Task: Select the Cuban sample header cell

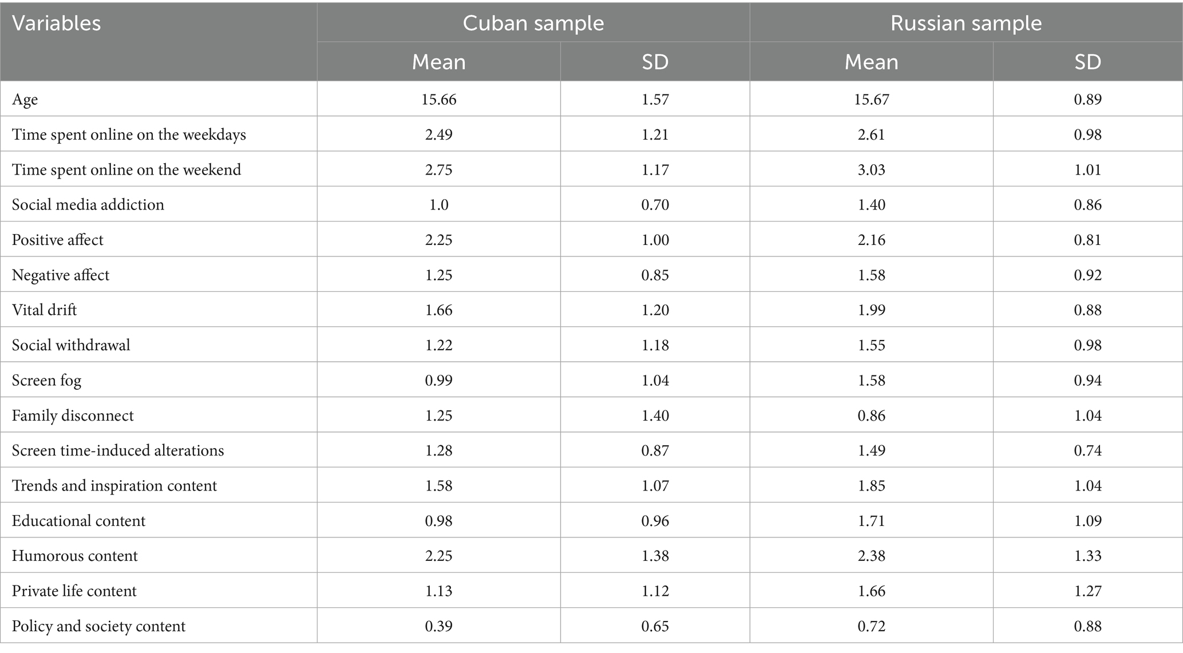Action: [533, 23]
